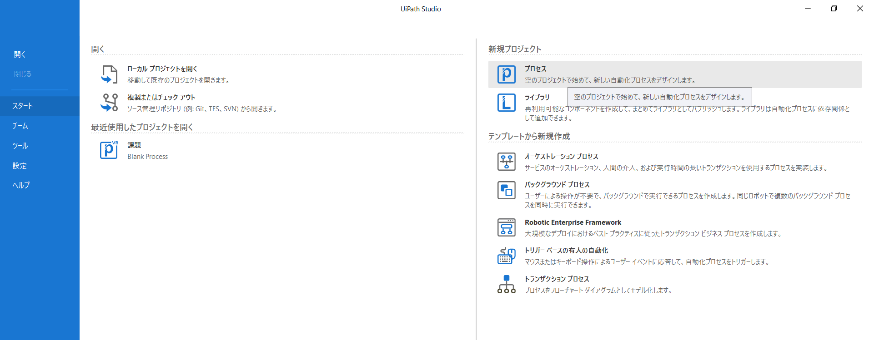Close the UiPath Studio window
This screenshot has width=869, height=340.
point(859,9)
